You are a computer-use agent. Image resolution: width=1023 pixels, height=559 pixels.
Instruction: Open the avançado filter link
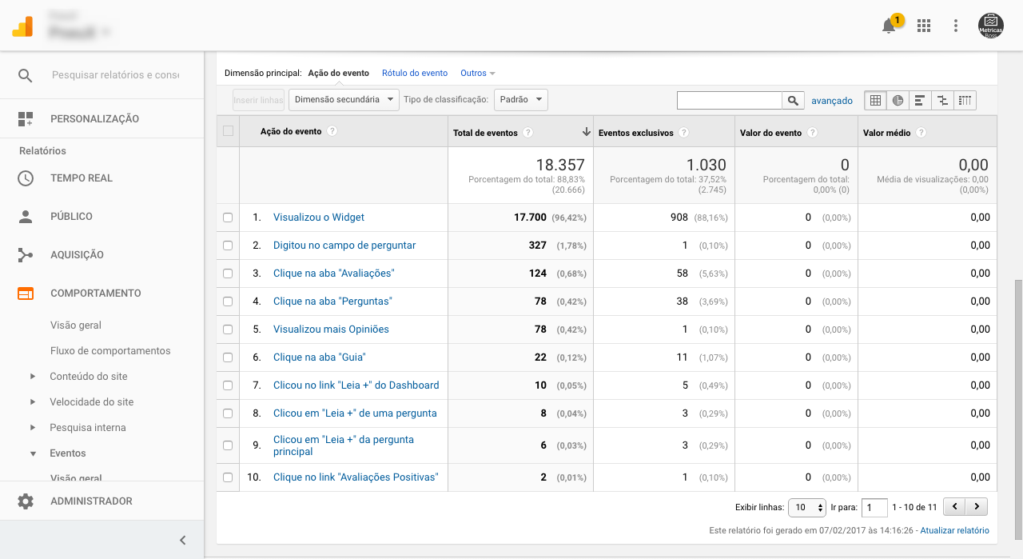pyautogui.click(x=831, y=101)
